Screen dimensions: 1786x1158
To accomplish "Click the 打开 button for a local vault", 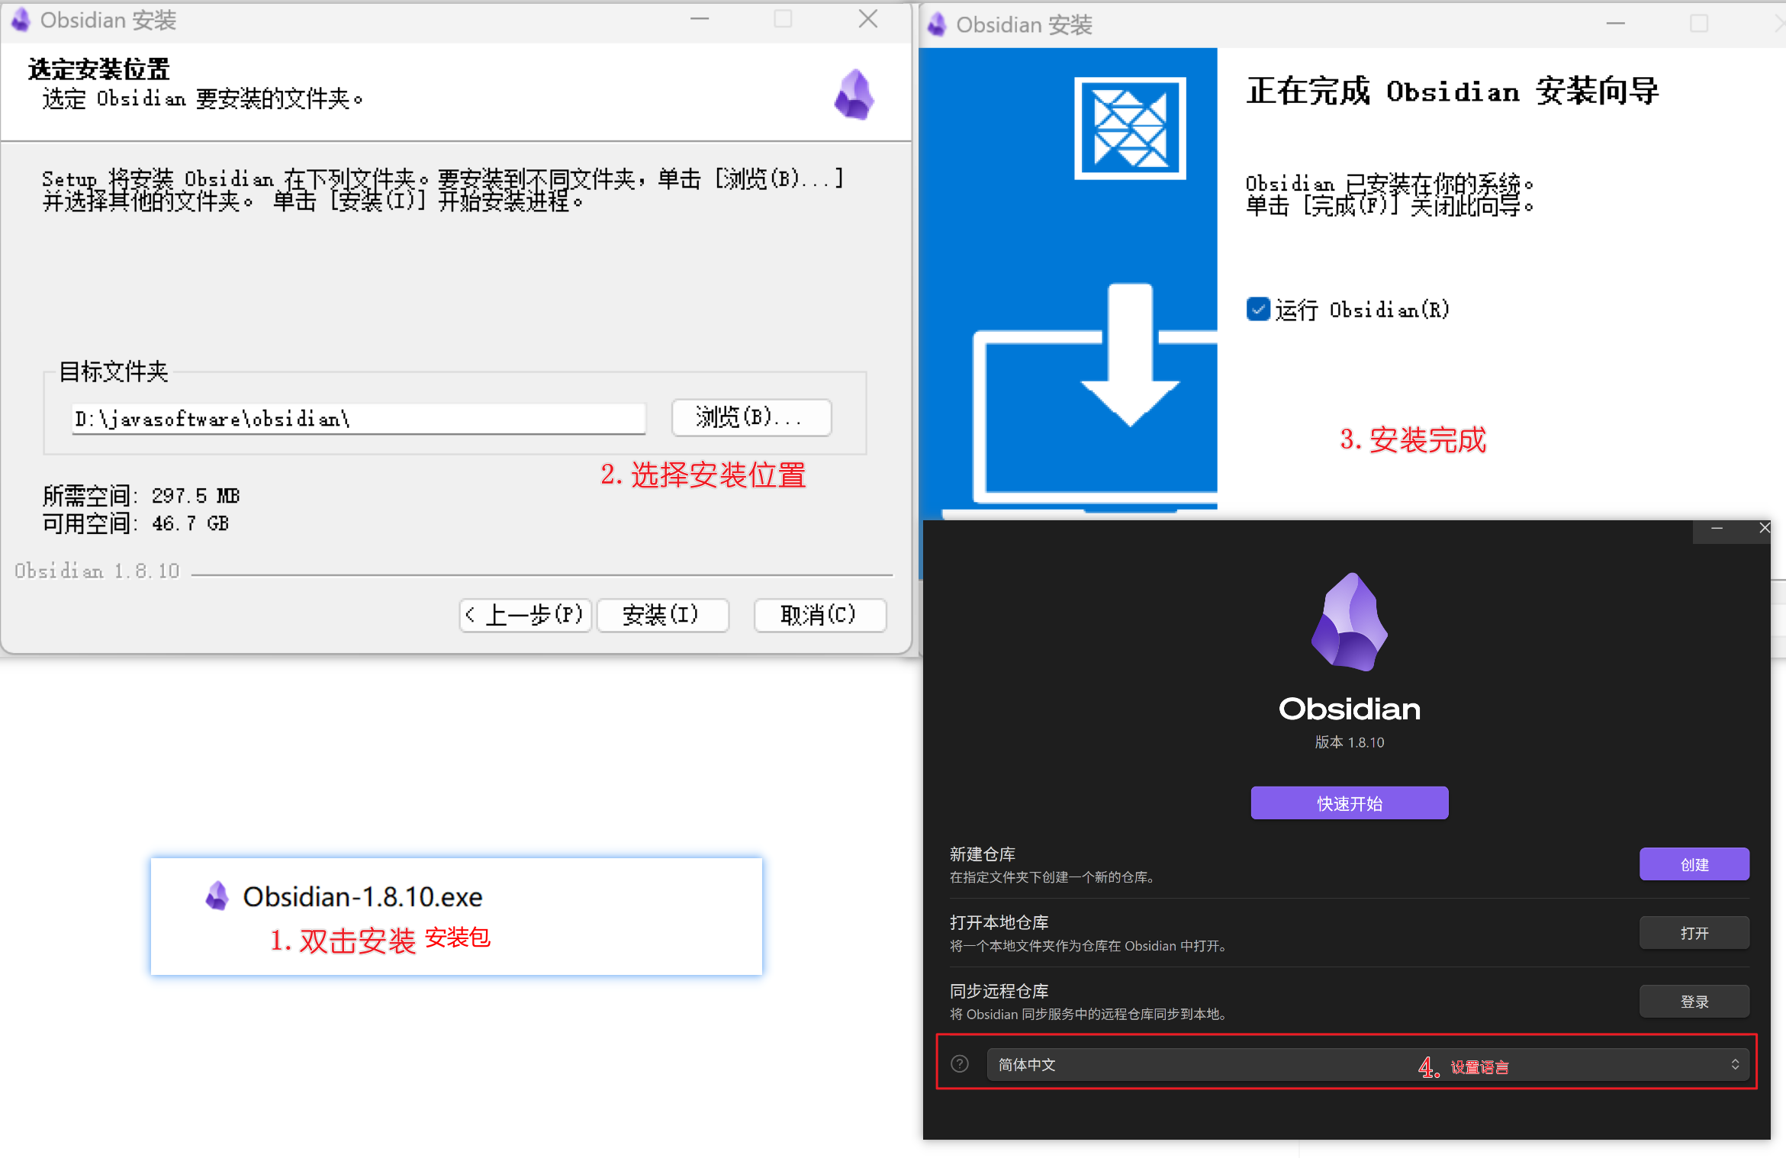I will [x=1694, y=933].
